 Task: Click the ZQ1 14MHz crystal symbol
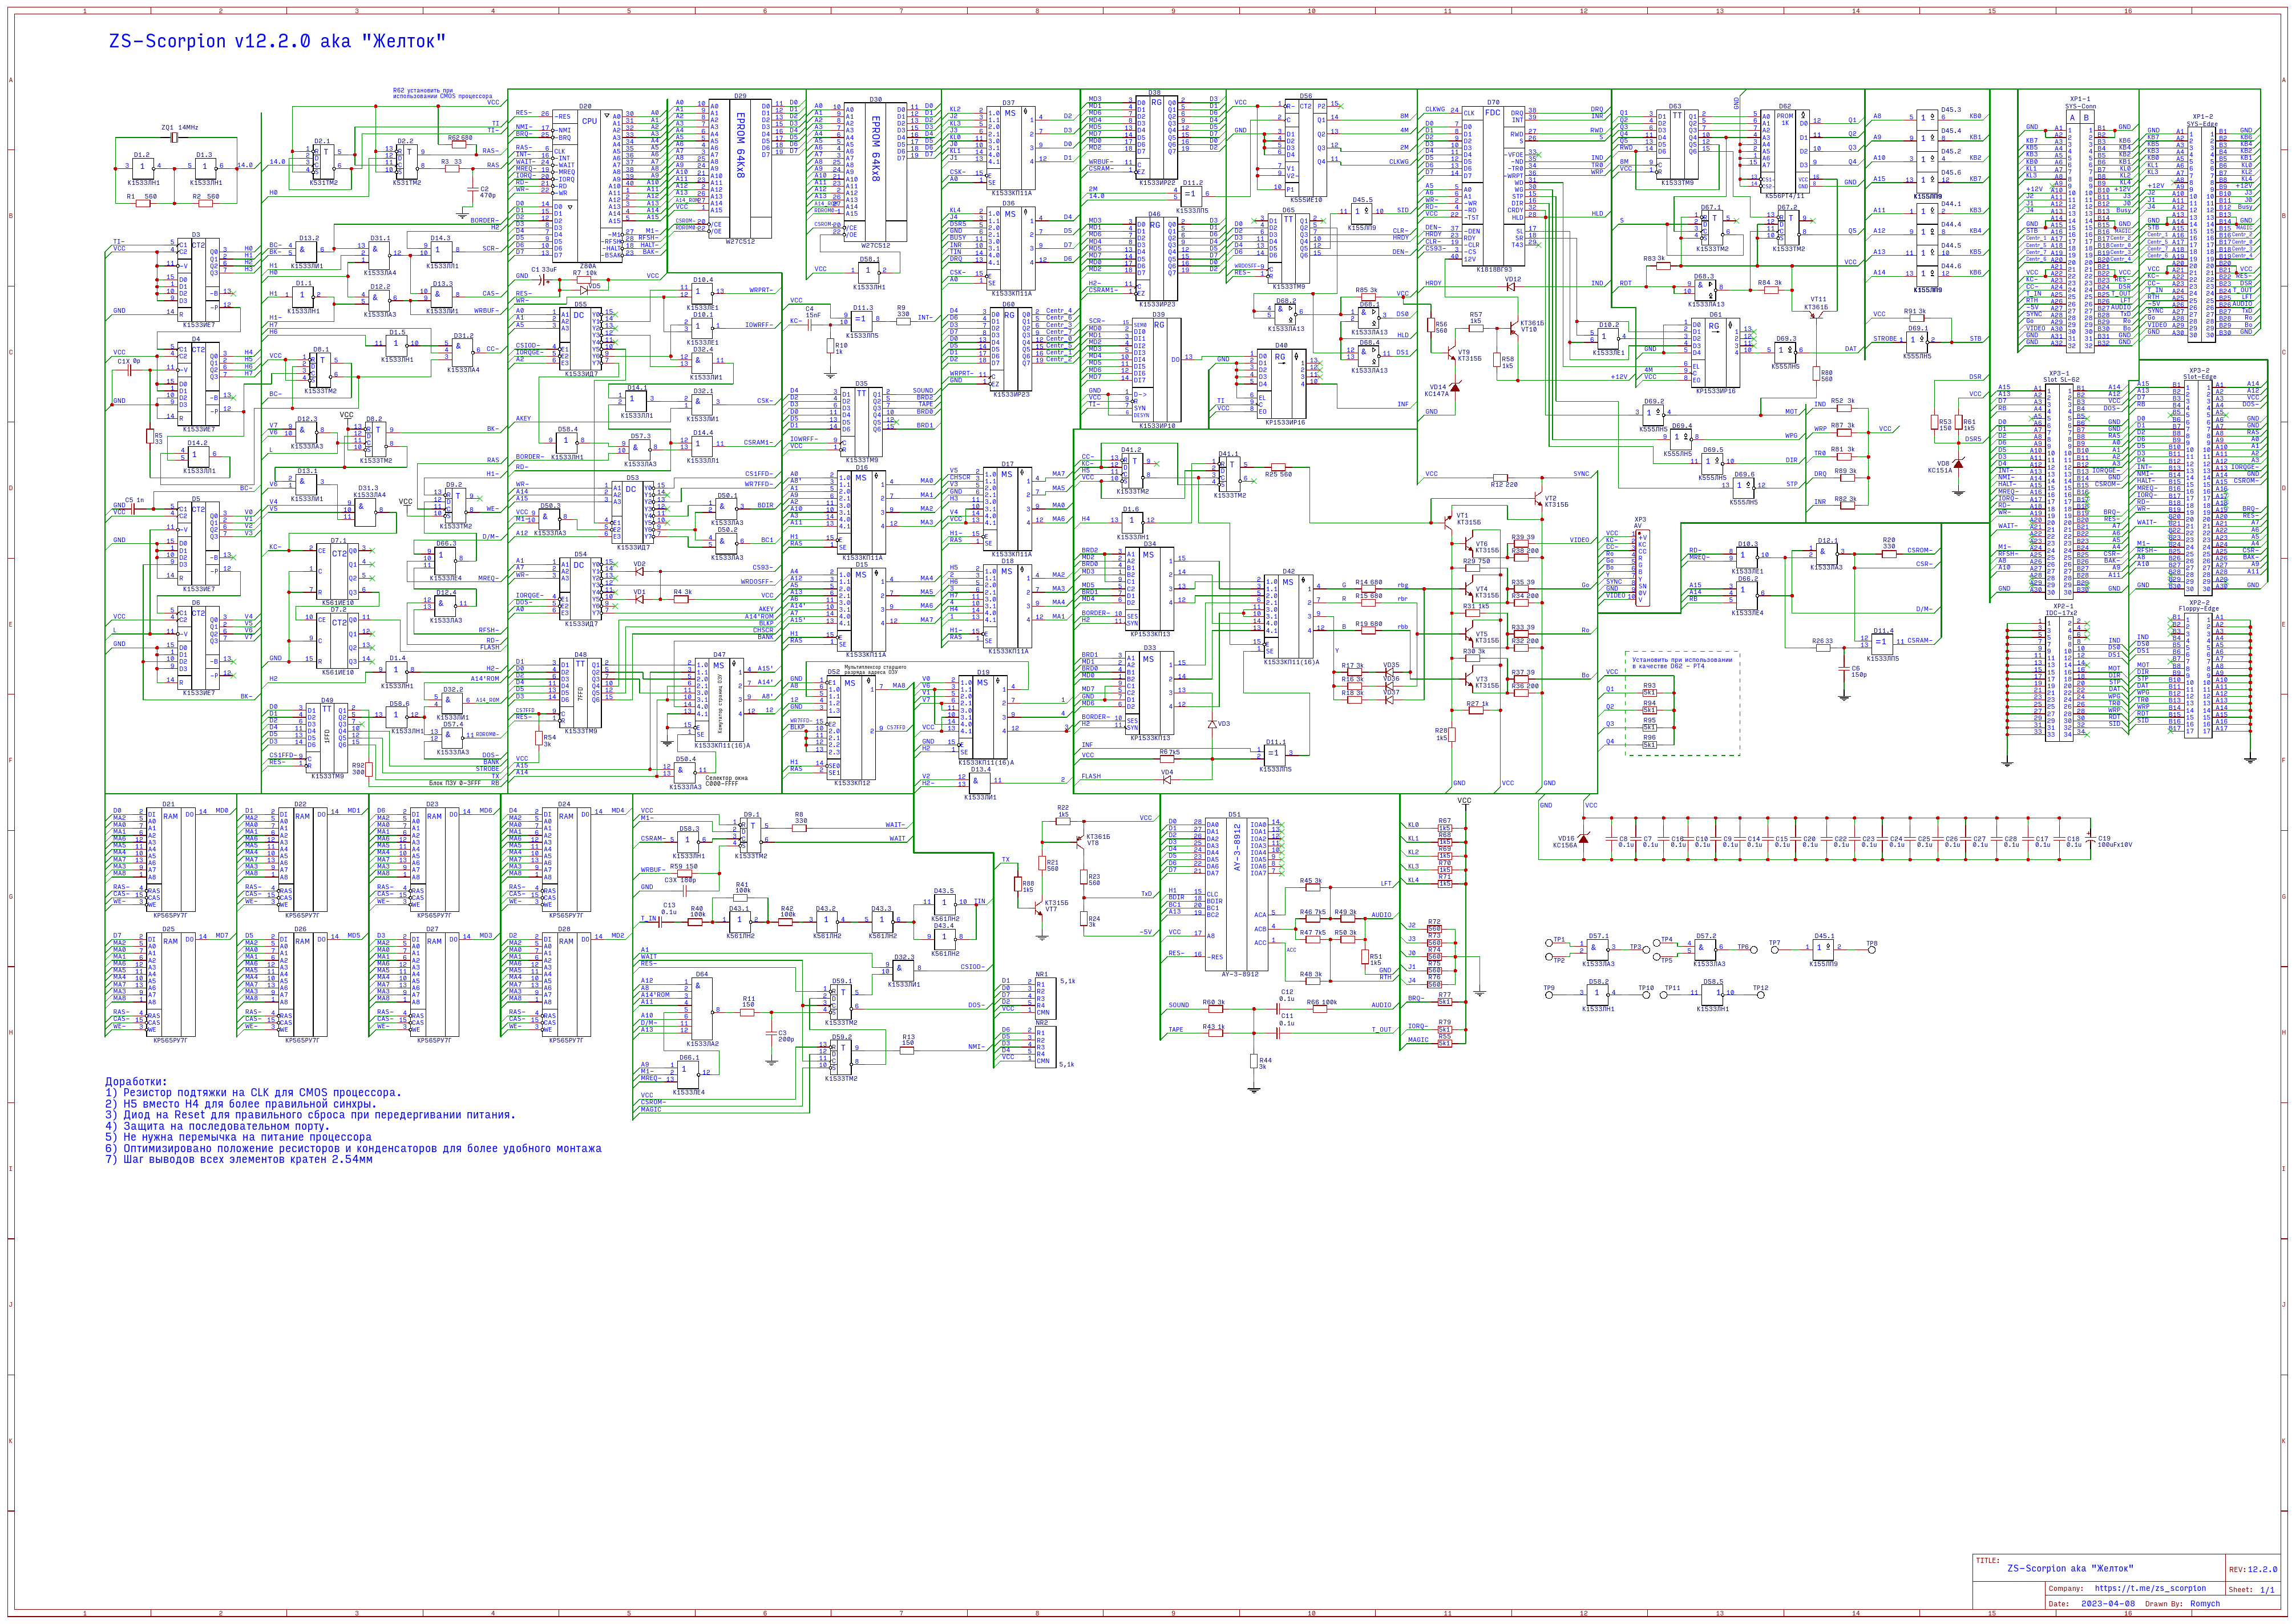(x=175, y=138)
